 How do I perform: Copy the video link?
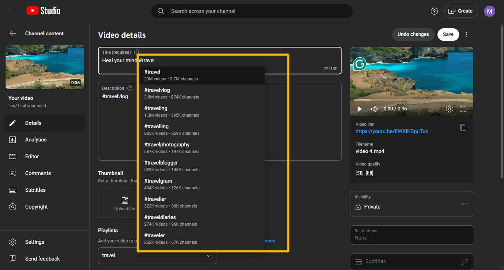(463, 127)
